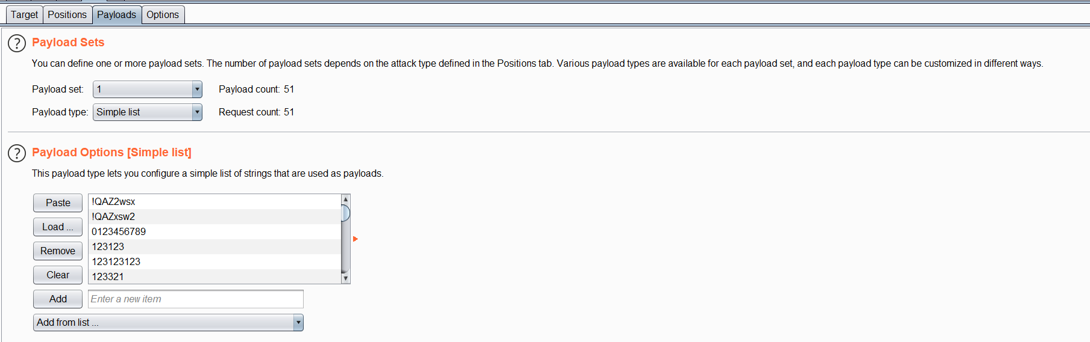
Task: Click the Remove button
Action: pyautogui.click(x=58, y=251)
